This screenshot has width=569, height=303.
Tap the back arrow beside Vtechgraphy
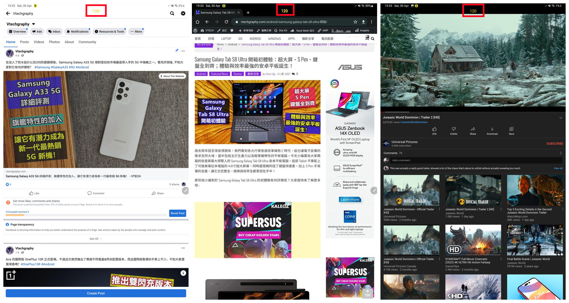(x=8, y=13)
